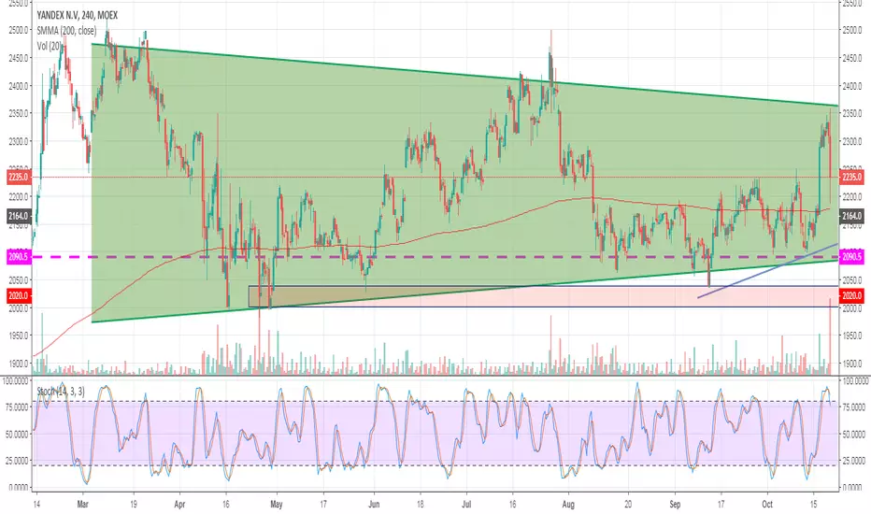Open the Stoch (14, 3, 3) indicator label
The width and height of the screenshot is (871, 514).
(x=61, y=392)
